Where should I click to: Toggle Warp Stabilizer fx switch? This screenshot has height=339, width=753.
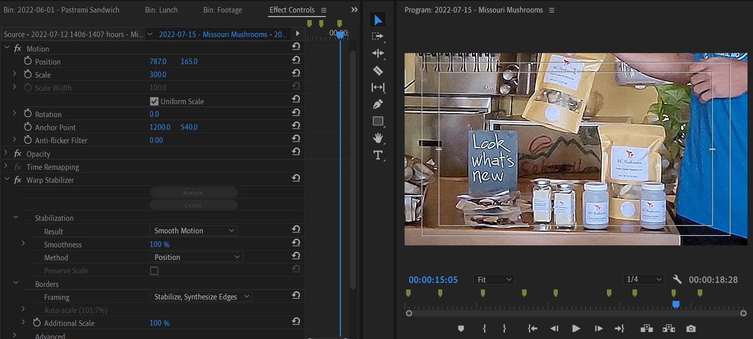click(x=18, y=180)
